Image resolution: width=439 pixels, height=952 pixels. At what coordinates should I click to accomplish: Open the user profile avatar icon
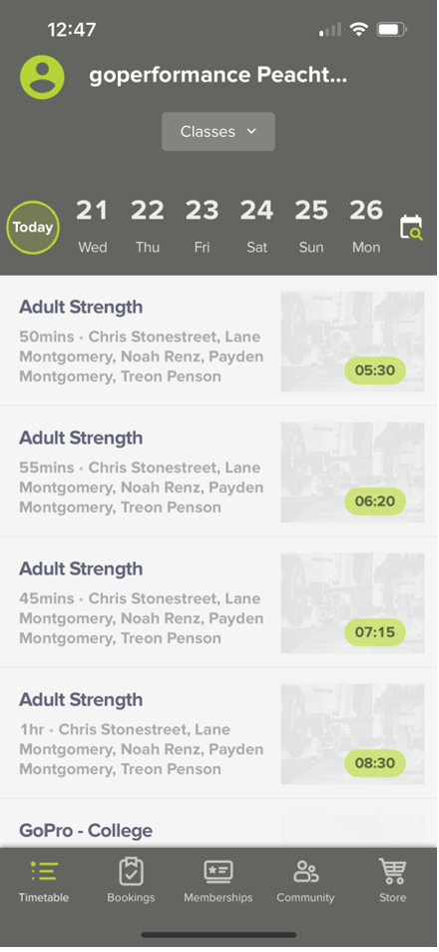tap(43, 77)
